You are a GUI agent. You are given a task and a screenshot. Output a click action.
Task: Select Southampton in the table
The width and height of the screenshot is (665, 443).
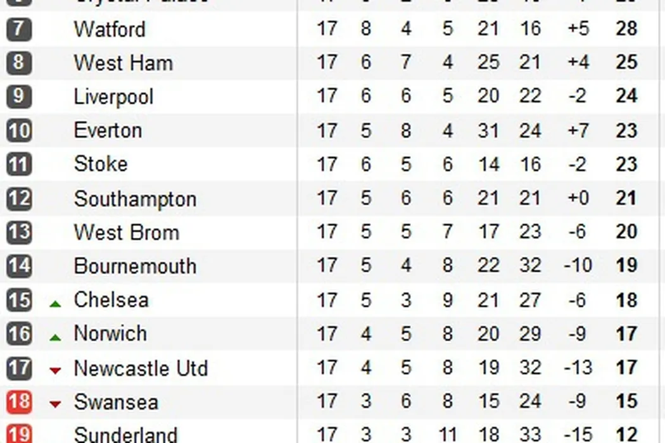135,199
